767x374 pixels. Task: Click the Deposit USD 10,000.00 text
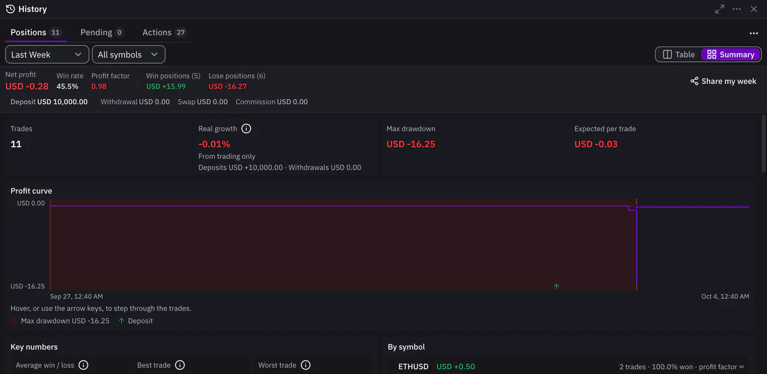click(x=49, y=102)
